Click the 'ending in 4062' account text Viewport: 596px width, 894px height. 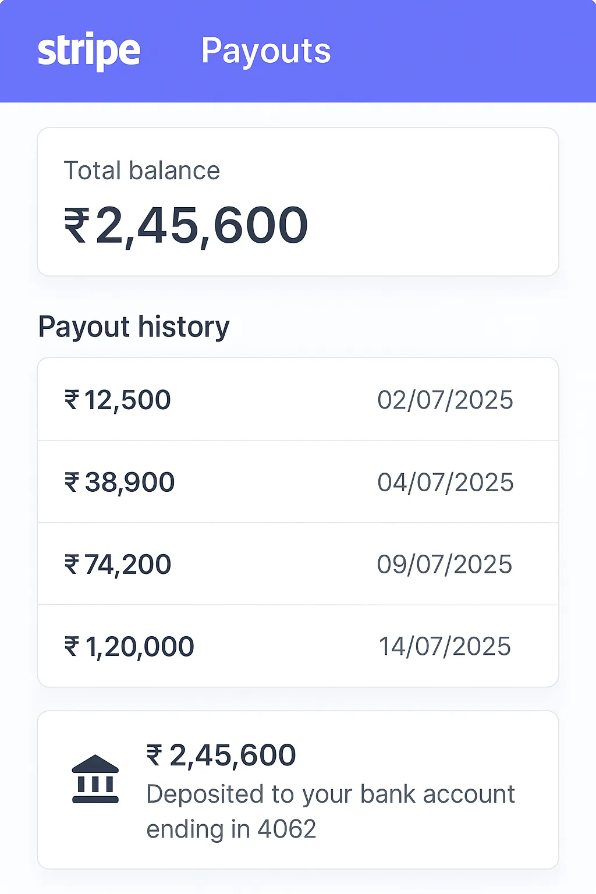click(231, 829)
